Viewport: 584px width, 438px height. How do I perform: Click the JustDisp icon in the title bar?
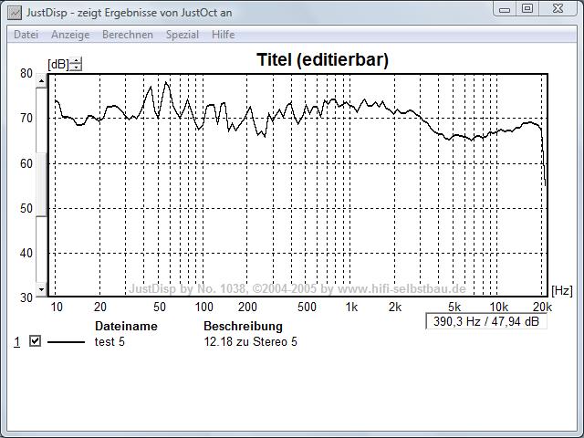click(14, 10)
